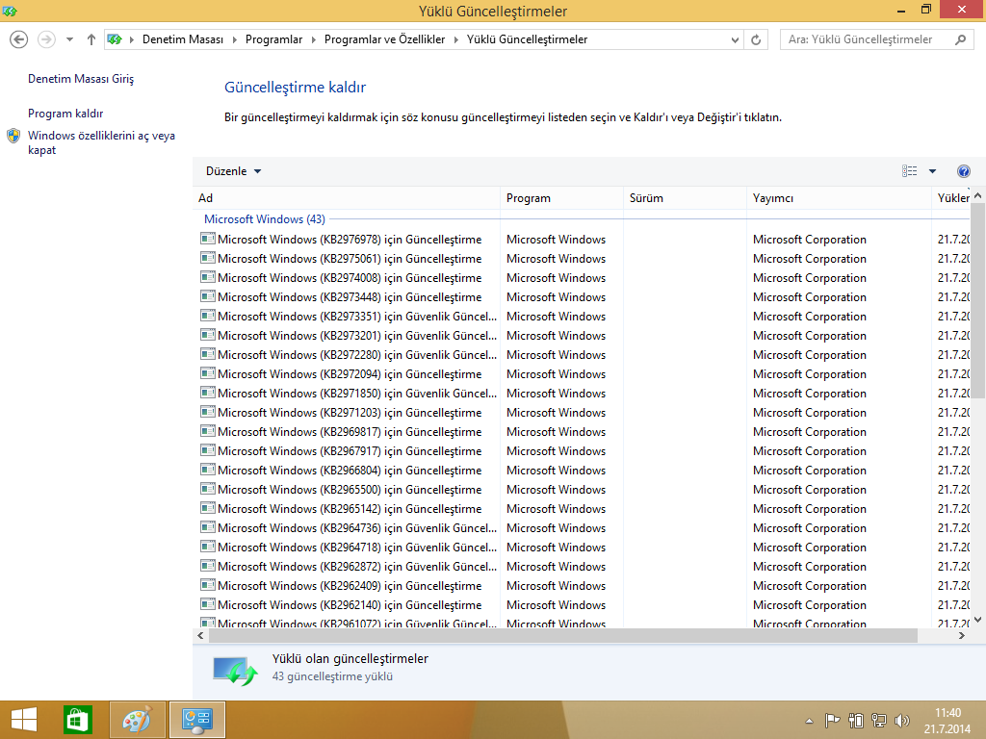986x739 pixels.
Task: Go to Programlar in the breadcrumb
Action: pyautogui.click(x=273, y=39)
